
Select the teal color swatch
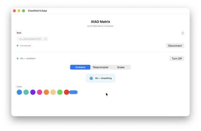coord(26,92)
